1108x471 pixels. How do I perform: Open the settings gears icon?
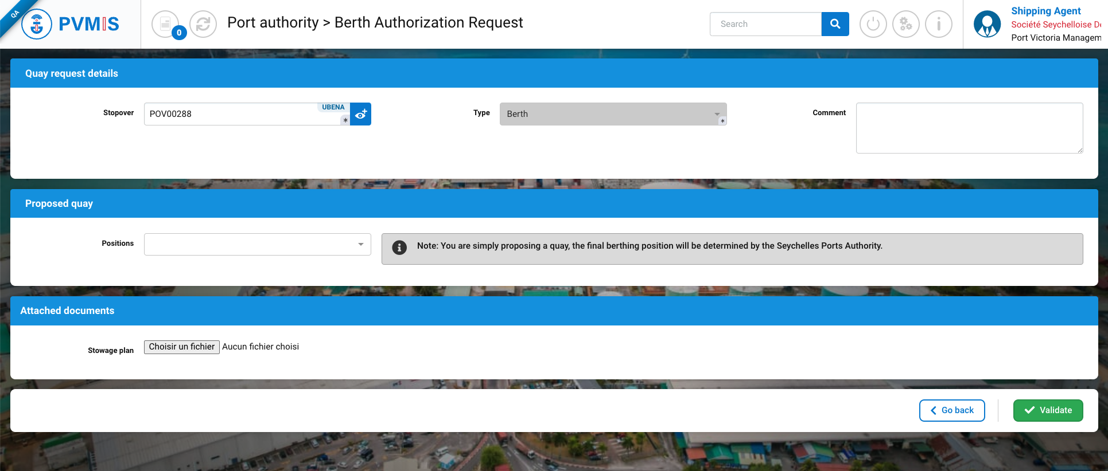pos(905,24)
